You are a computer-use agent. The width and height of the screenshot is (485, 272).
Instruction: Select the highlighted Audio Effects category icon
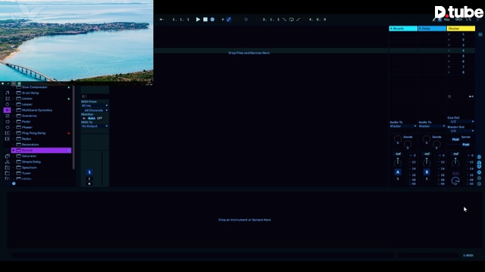(7, 110)
